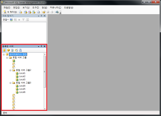Open the 도구(T) menu
Viewport: 161px width, 116px height.
click(36, 8)
